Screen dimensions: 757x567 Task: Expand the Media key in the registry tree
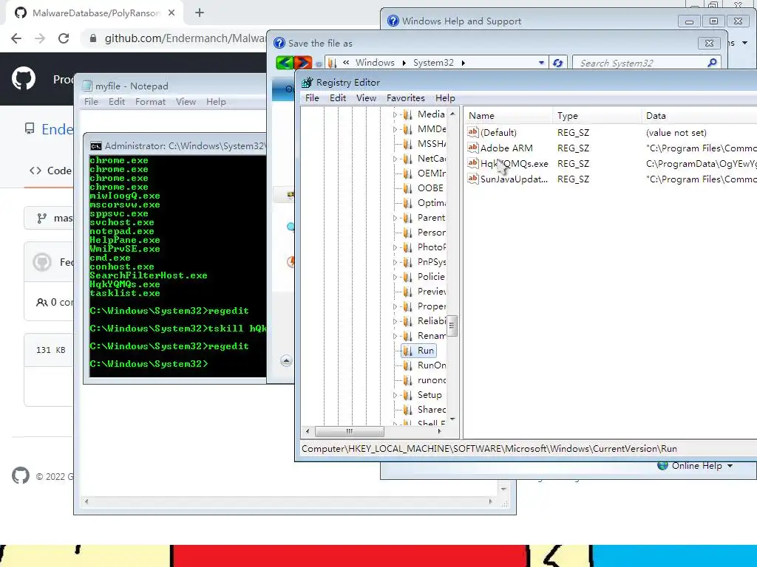coord(395,114)
